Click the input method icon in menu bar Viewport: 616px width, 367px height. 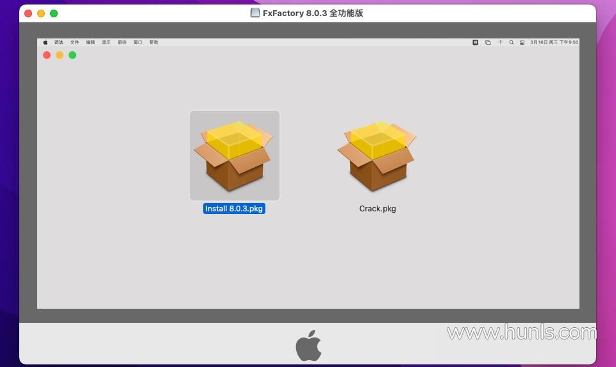476,42
